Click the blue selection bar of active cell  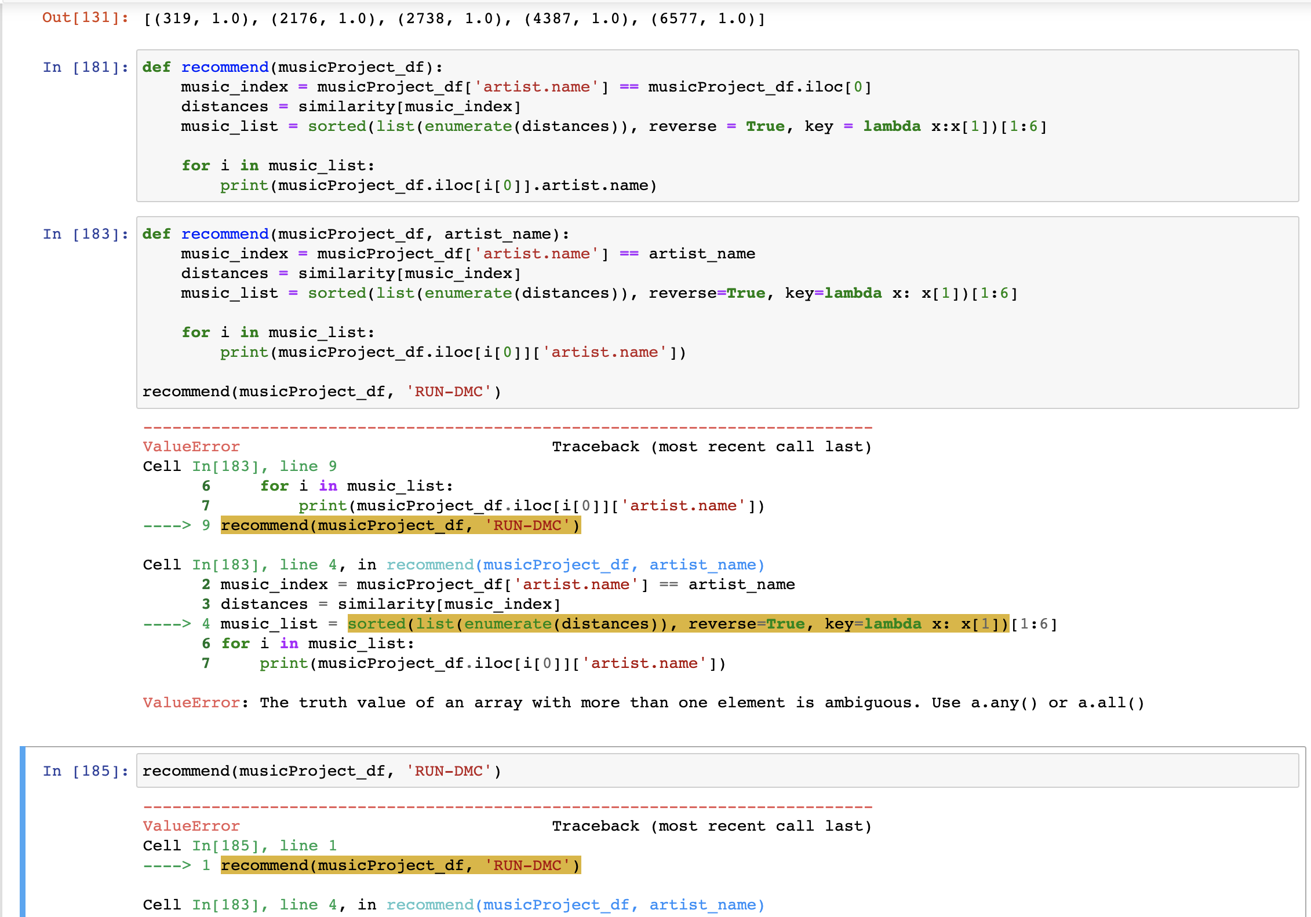click(23, 831)
